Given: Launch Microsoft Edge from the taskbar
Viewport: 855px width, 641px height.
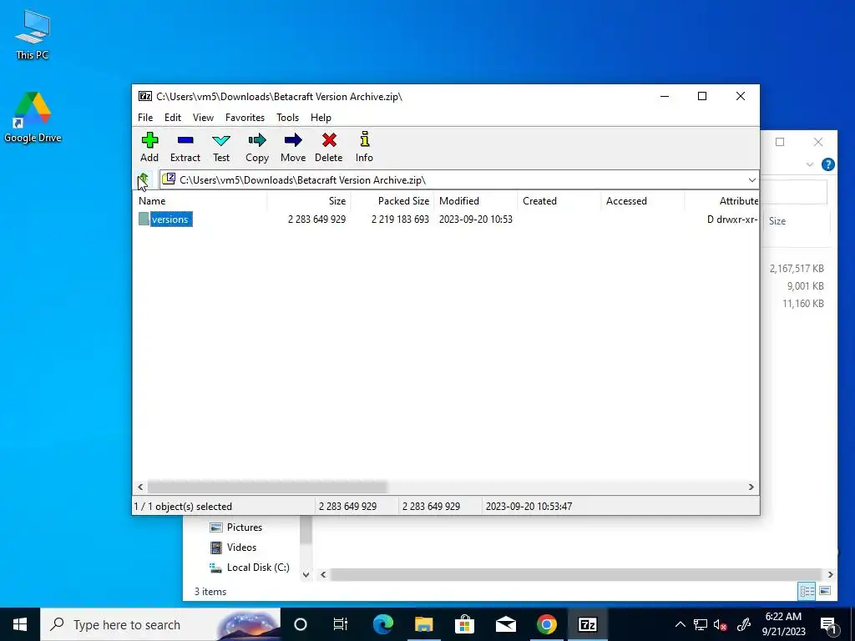Looking at the screenshot, I should [x=382, y=624].
